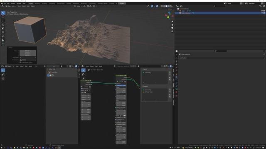Toggle the camera view icon in viewport
The height and width of the screenshot is (149, 266).
(172, 28)
